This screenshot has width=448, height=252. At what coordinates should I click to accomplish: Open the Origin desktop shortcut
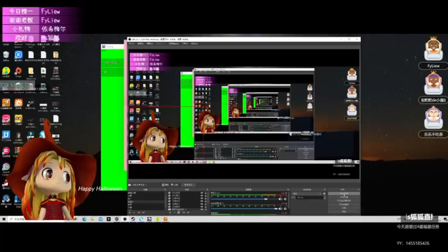[18, 71]
